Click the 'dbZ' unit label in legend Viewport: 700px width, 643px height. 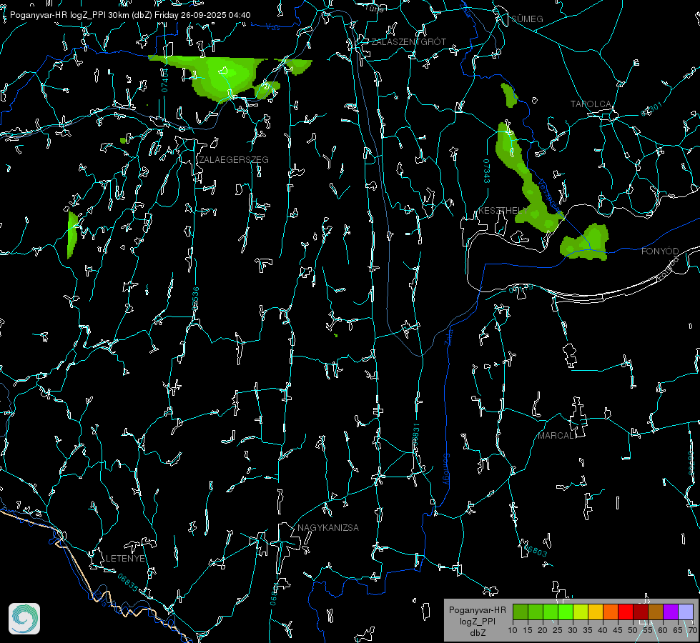(x=477, y=633)
